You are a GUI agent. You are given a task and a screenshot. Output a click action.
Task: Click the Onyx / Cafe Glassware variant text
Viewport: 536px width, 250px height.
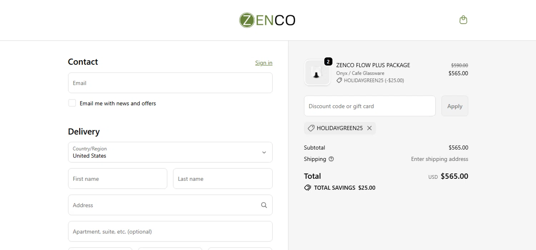(x=360, y=73)
